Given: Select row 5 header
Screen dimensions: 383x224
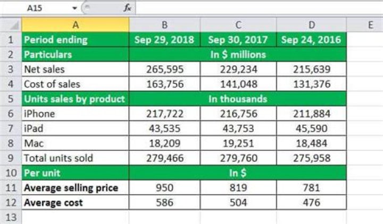Looking at the screenshot, I should [x=10, y=99].
